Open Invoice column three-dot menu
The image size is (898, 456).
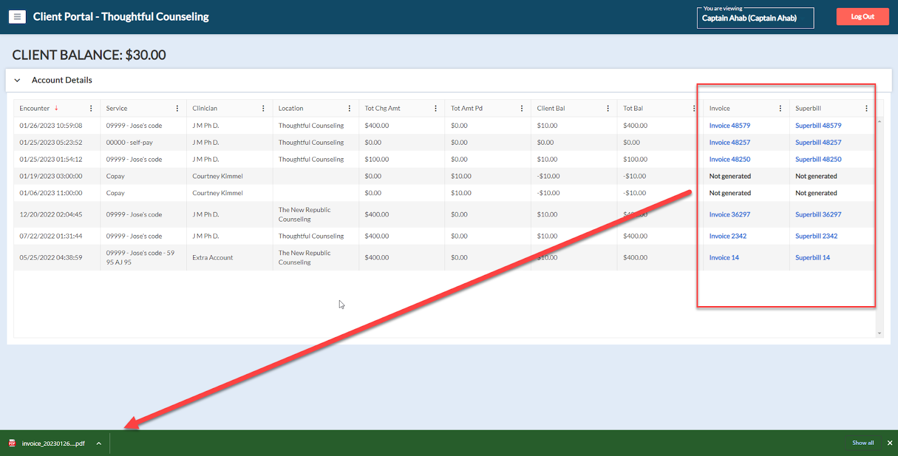click(x=780, y=108)
